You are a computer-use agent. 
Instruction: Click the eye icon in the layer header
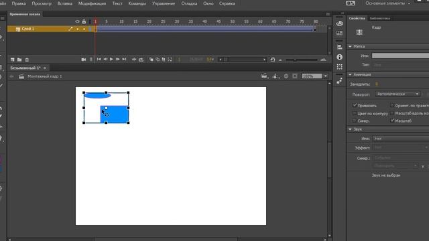pyautogui.click(x=78, y=21)
